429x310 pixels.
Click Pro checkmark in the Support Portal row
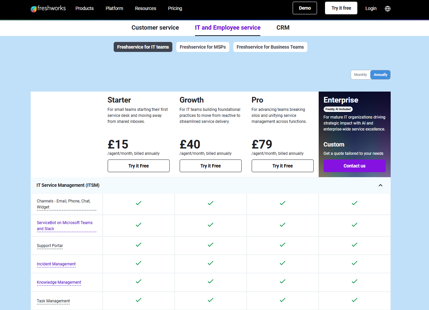[282, 245]
